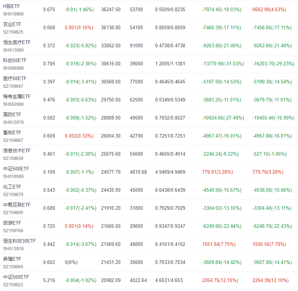Select change value 0(0%)
The image size is (298, 291).
[71, 262]
